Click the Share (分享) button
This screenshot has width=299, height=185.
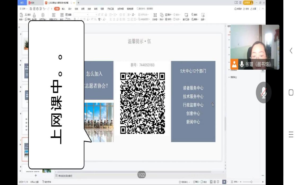point(253,9)
